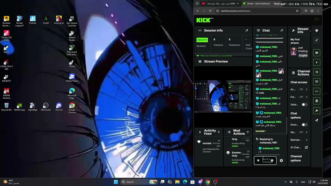Viewport: 331px width, 186px height.
Task: Open Just Chatting category thumbnail
Action: (x=294, y=51)
